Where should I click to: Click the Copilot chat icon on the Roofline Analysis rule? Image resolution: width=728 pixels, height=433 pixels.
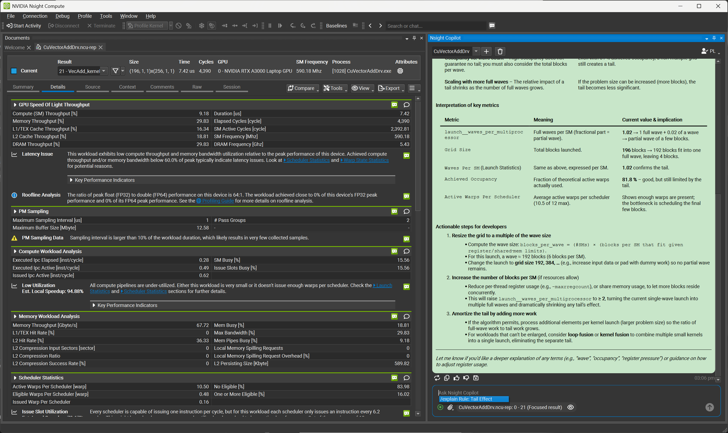click(406, 196)
